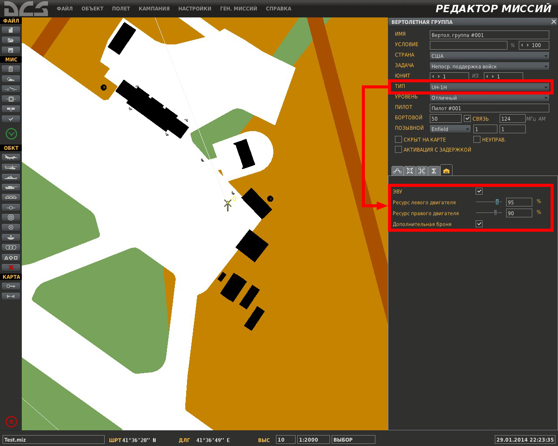Screen dimensions: 558x446
Task: Click the circle-with-X tool in ОБКТ section
Action: [x=11, y=227]
